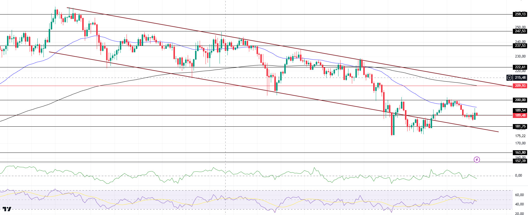The height and width of the screenshot is (215, 528).
Task: Click the 250,00 axis value
Action: click(x=520, y=27)
